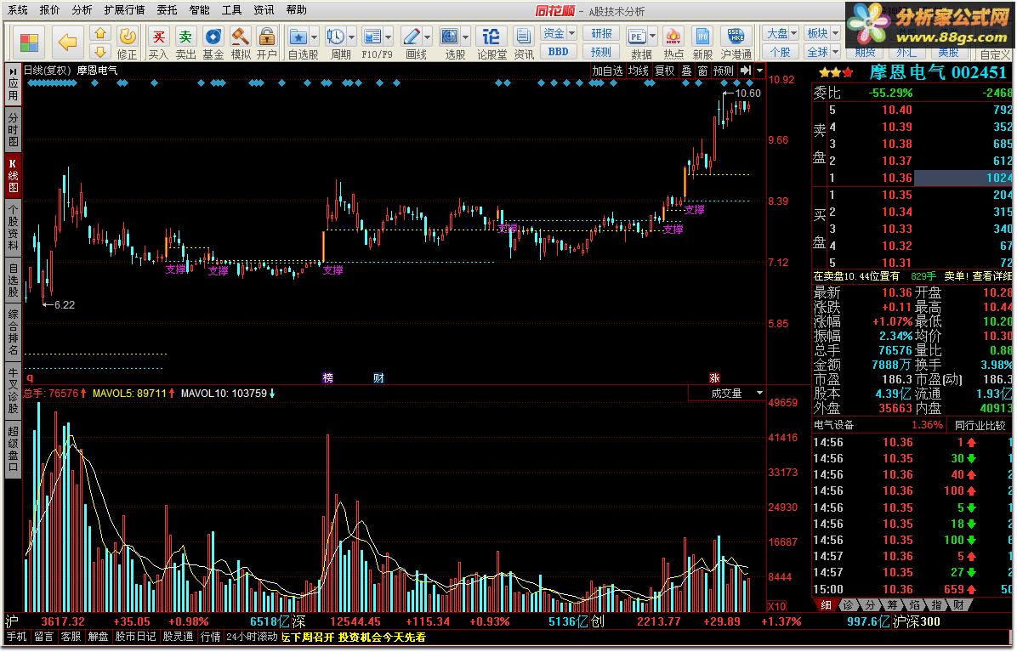Toggle 加自选 add to watchlist
This screenshot has width=1017, height=652.
607,71
